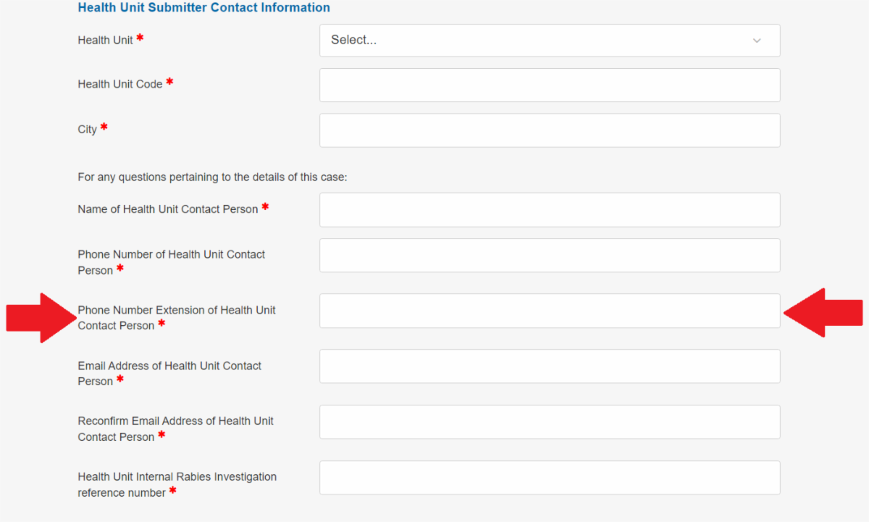Click the 'Health Unit Code' label text
The width and height of the screenshot is (869, 522).
(x=120, y=84)
